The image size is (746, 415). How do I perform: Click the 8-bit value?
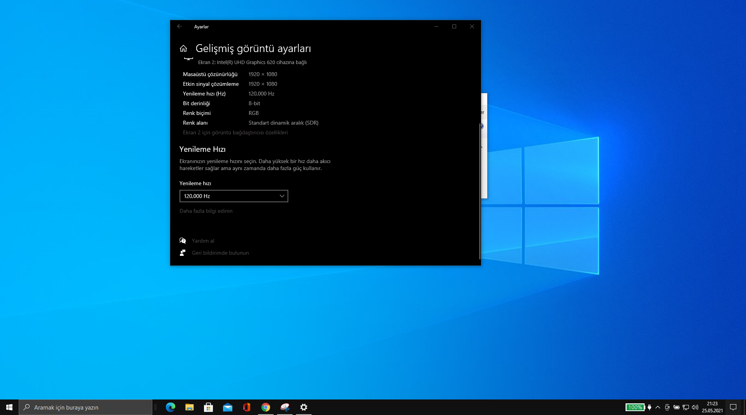point(254,103)
